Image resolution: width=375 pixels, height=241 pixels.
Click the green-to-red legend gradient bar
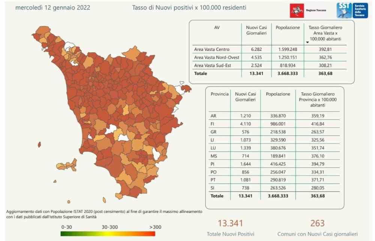point(108,234)
